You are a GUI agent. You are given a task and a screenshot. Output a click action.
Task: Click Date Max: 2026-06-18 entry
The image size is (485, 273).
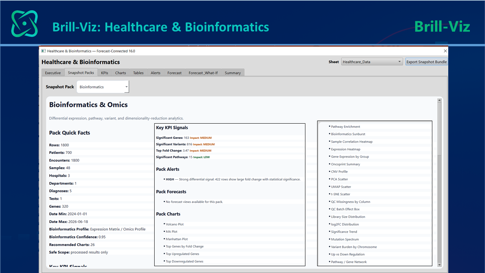click(x=69, y=222)
